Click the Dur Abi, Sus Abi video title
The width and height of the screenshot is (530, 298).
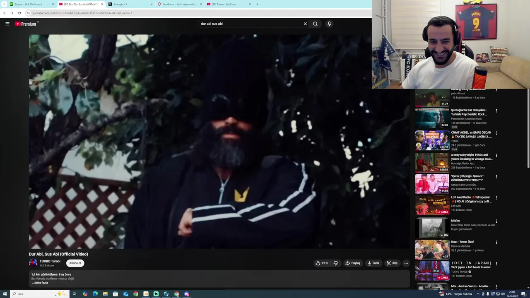(x=58, y=254)
